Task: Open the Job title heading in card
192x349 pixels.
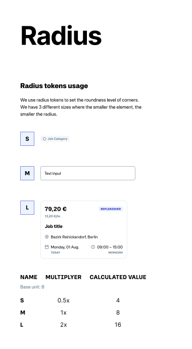Action: (x=54, y=226)
